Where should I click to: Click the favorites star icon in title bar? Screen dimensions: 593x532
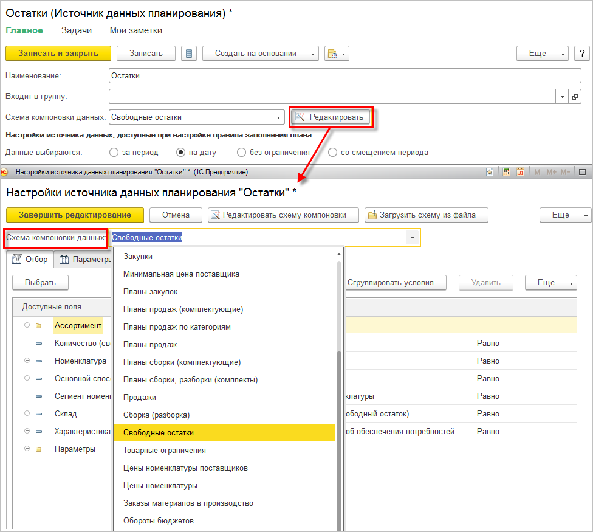pyautogui.click(x=490, y=172)
